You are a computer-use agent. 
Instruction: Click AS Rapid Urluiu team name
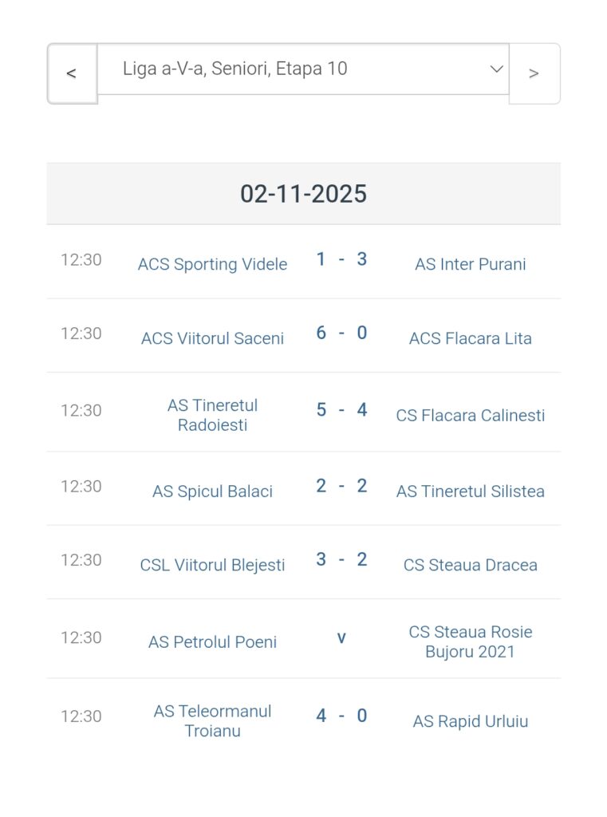470,721
